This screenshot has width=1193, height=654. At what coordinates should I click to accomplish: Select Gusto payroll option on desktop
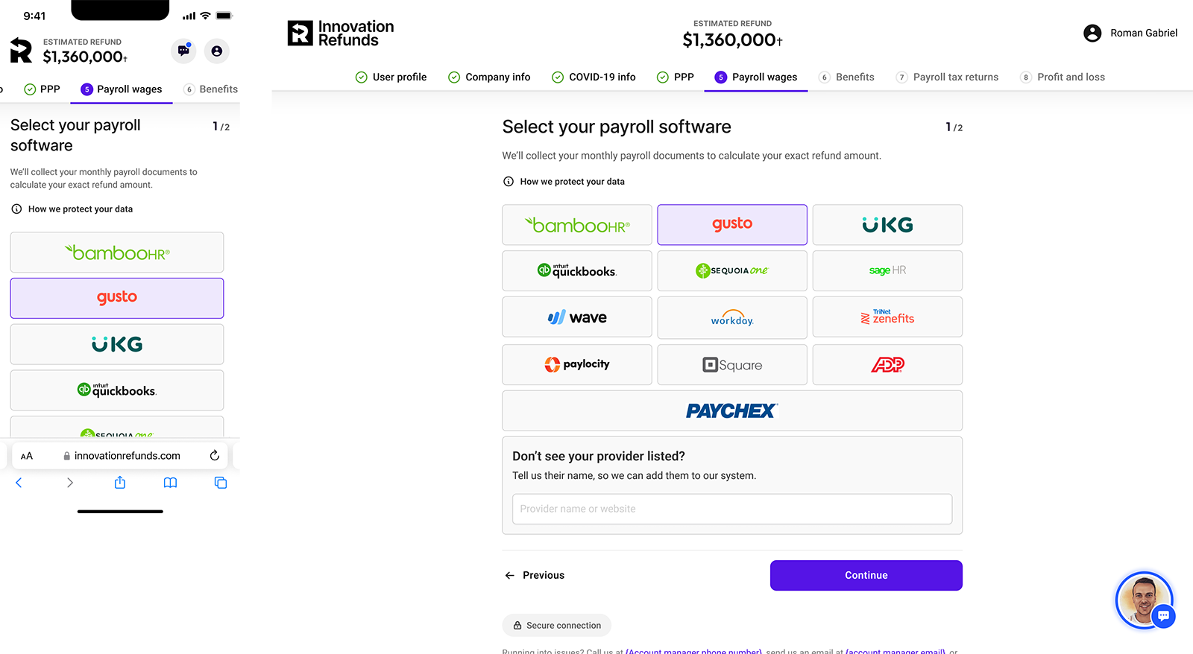click(x=731, y=224)
